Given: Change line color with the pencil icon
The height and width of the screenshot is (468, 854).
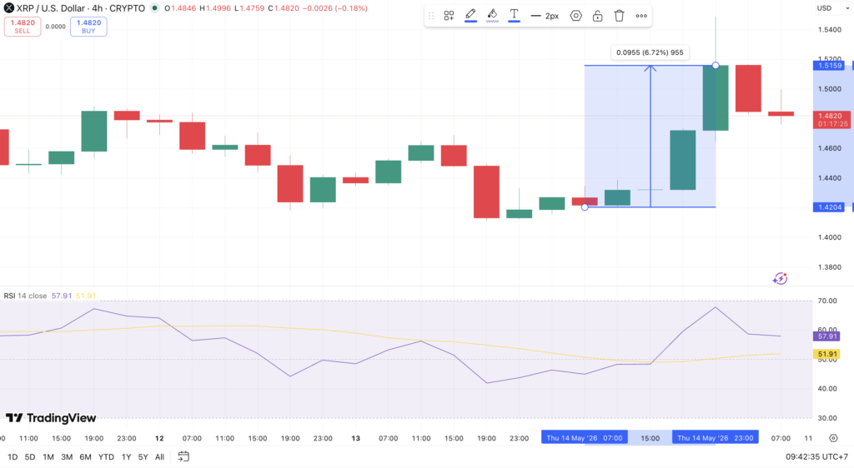Looking at the screenshot, I should (470, 15).
